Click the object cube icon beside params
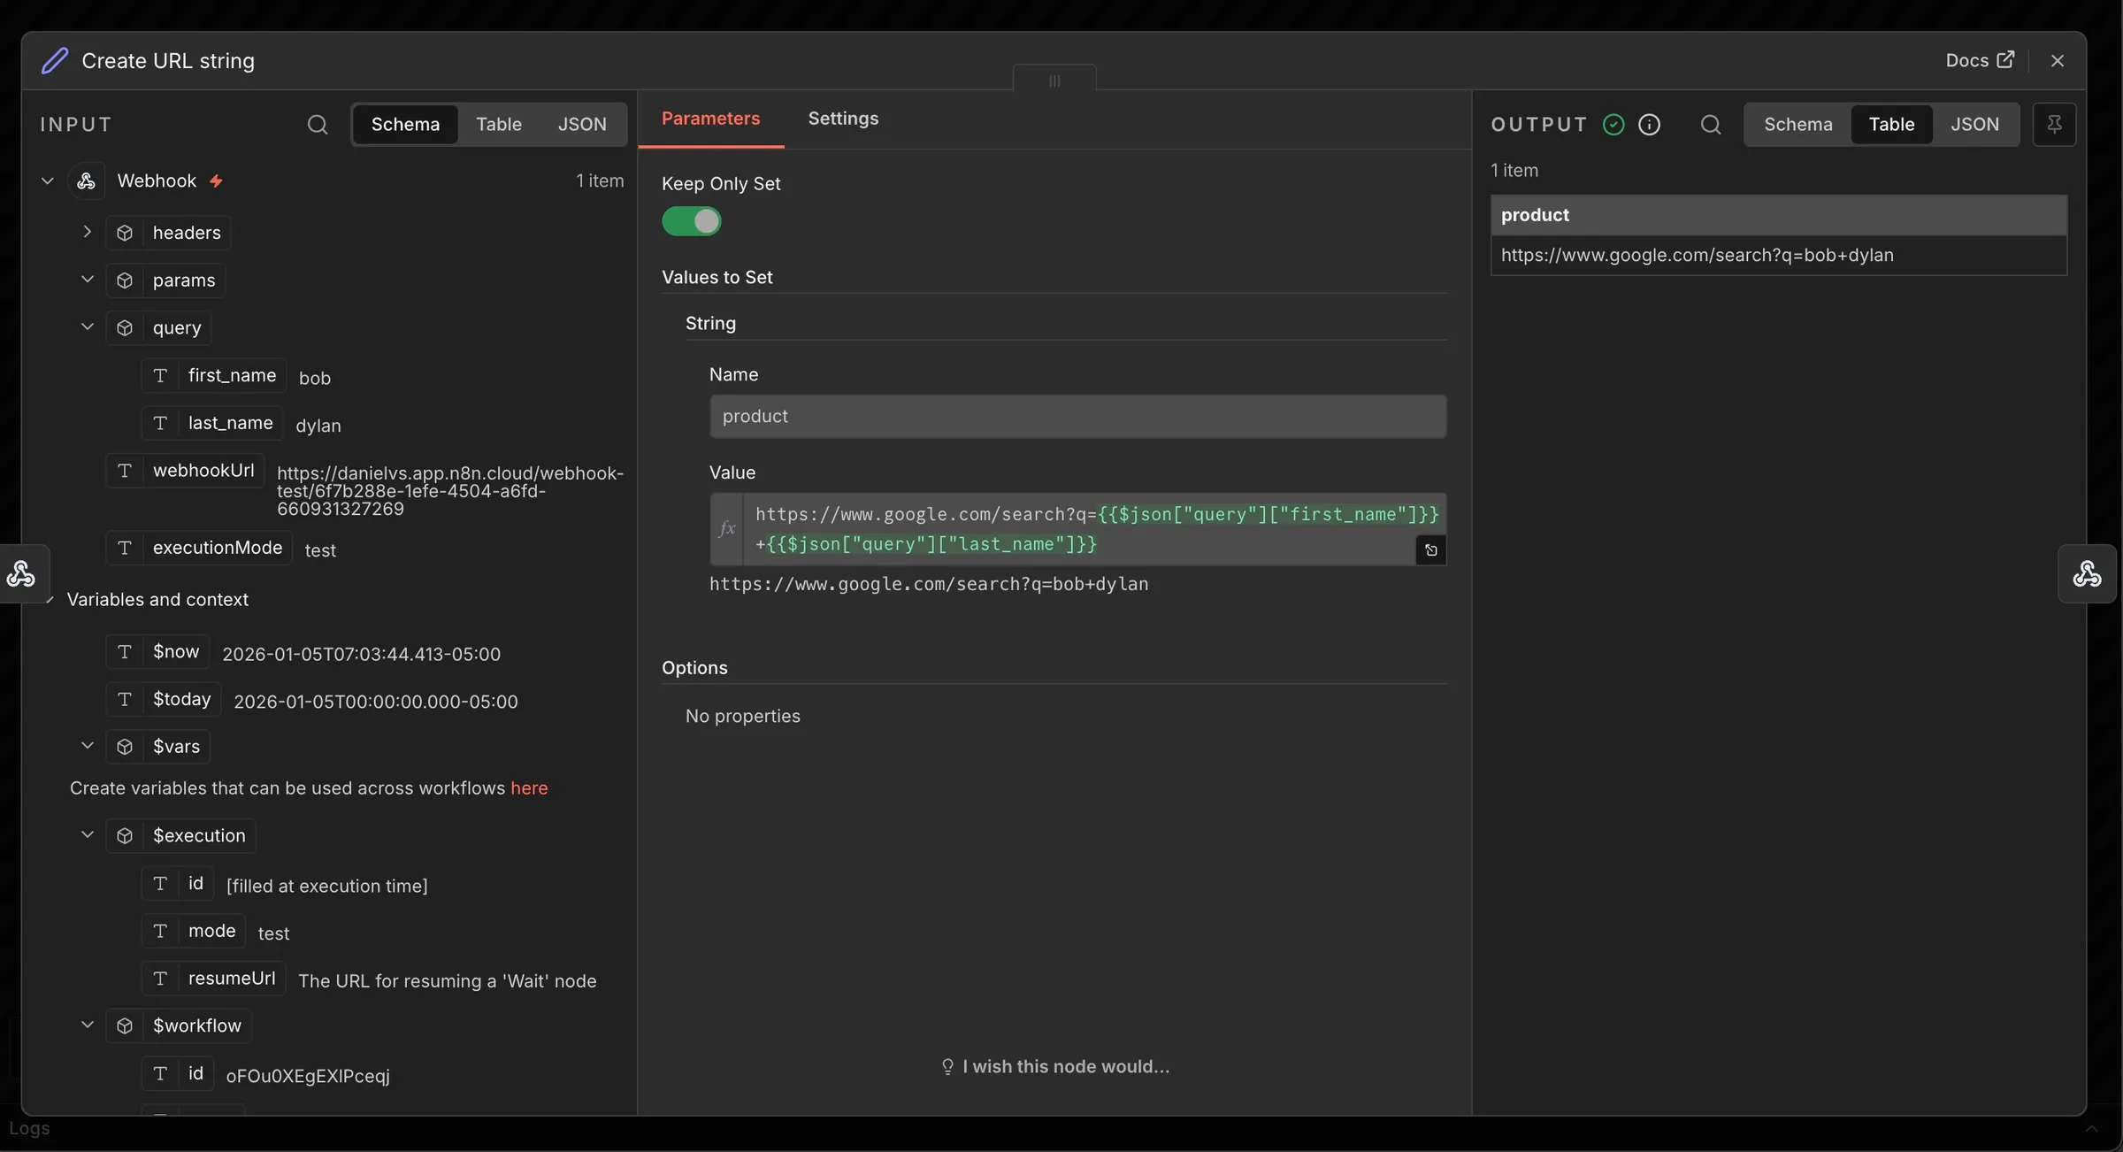The image size is (2123, 1152). point(125,280)
